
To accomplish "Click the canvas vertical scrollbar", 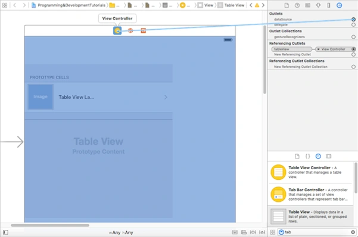I will [x=264, y=60].
